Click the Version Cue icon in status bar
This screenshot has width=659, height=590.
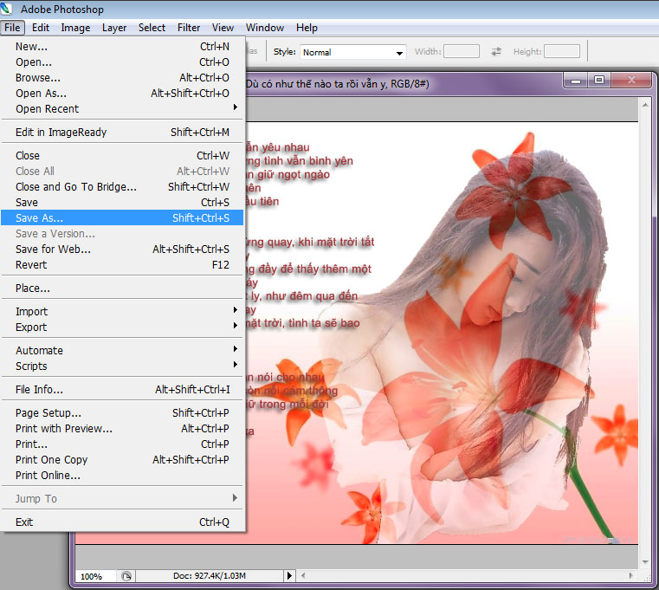coord(127,576)
